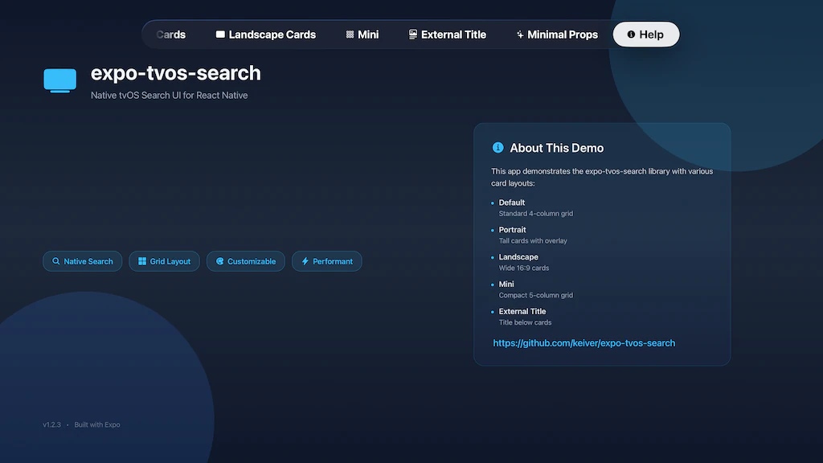This screenshot has width=823, height=463.
Task: Click the small grid icon beside Mini
Action: click(350, 34)
